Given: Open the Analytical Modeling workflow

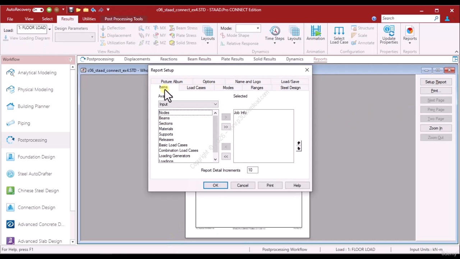Looking at the screenshot, I should click(x=37, y=73).
